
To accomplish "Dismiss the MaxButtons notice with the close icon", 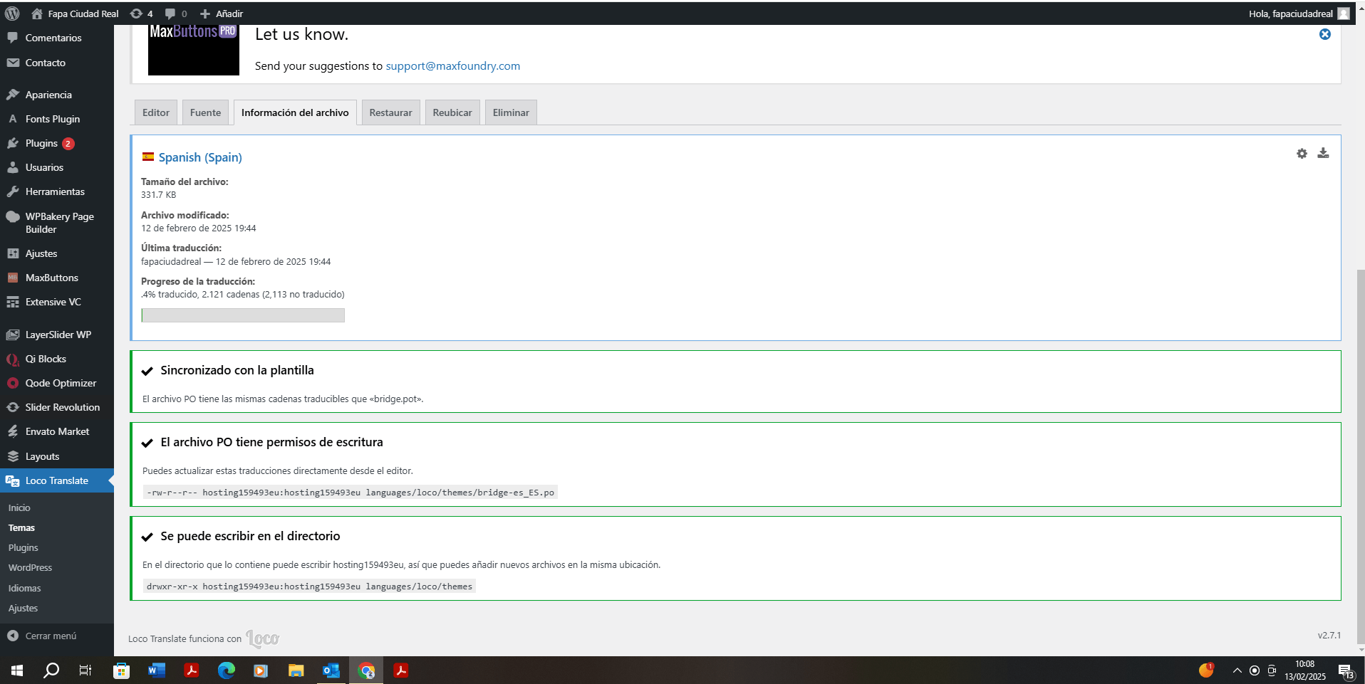I will point(1325,34).
